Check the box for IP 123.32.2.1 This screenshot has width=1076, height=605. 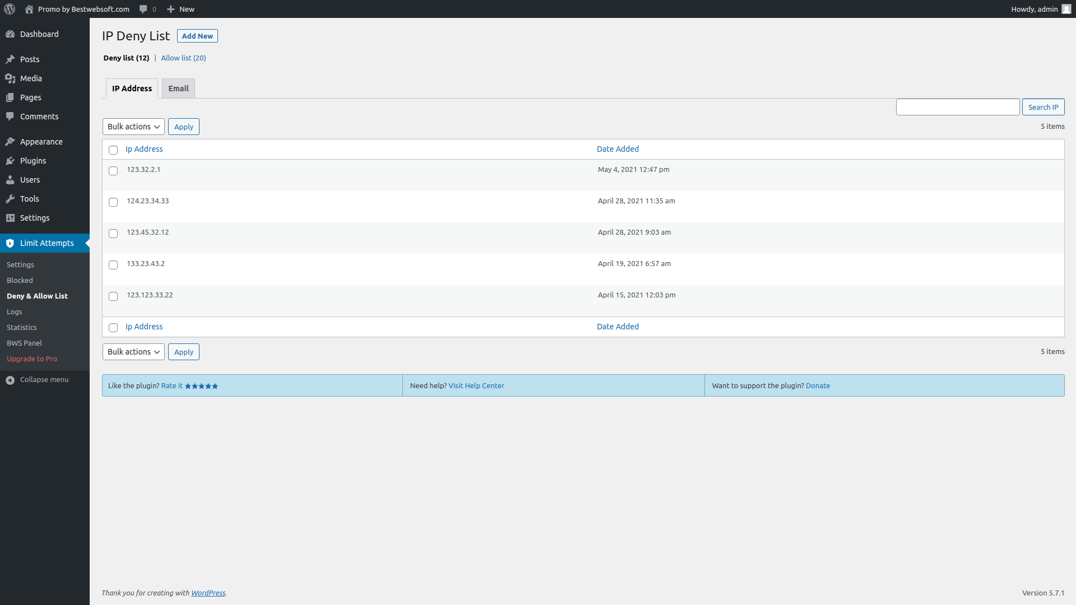[113, 171]
